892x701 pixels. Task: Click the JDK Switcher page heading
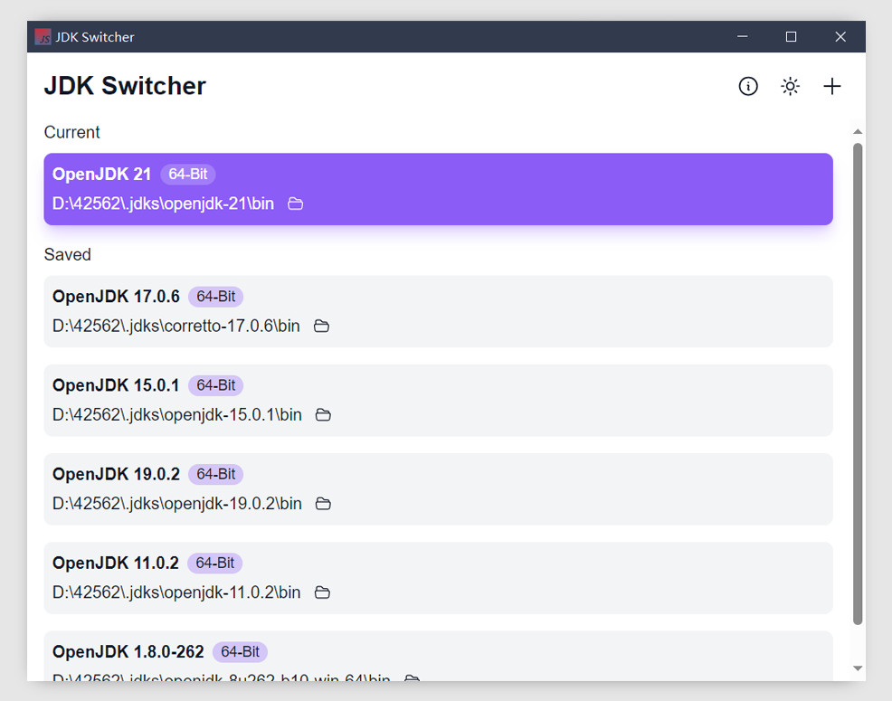[x=125, y=86]
